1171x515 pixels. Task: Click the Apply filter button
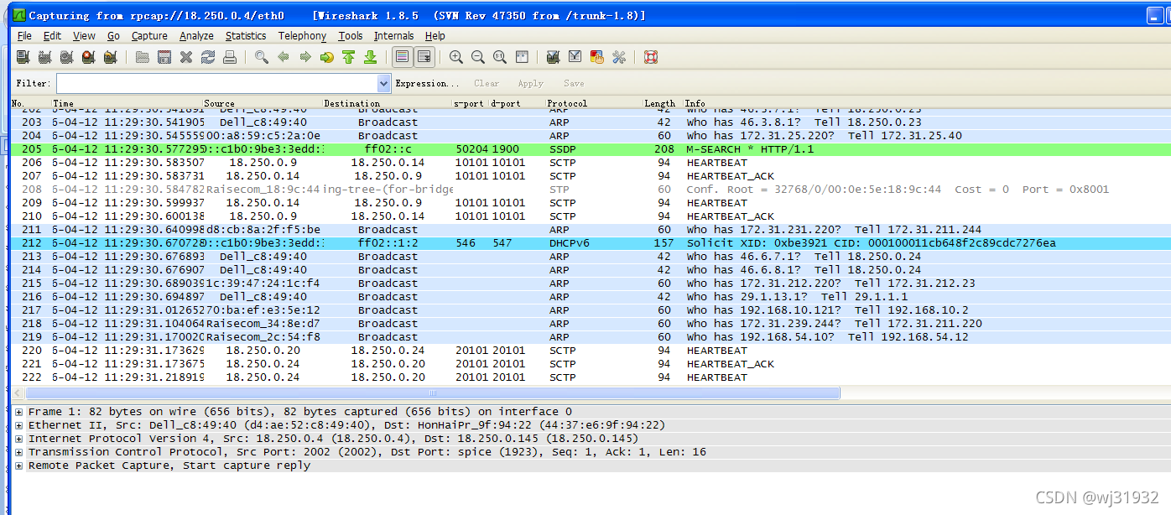coord(530,83)
